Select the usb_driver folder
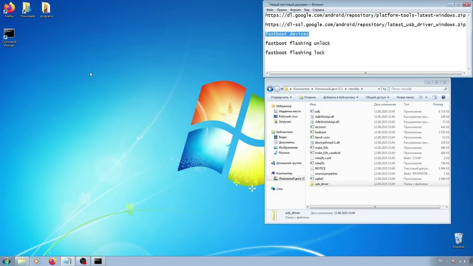Viewport: 473px width, 266px height. [x=321, y=184]
